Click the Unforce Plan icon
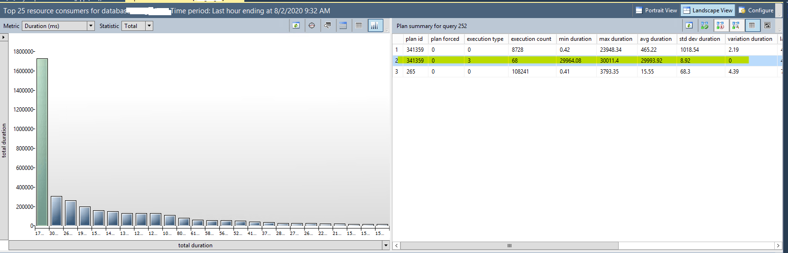This screenshot has width=788, height=253. [720, 26]
